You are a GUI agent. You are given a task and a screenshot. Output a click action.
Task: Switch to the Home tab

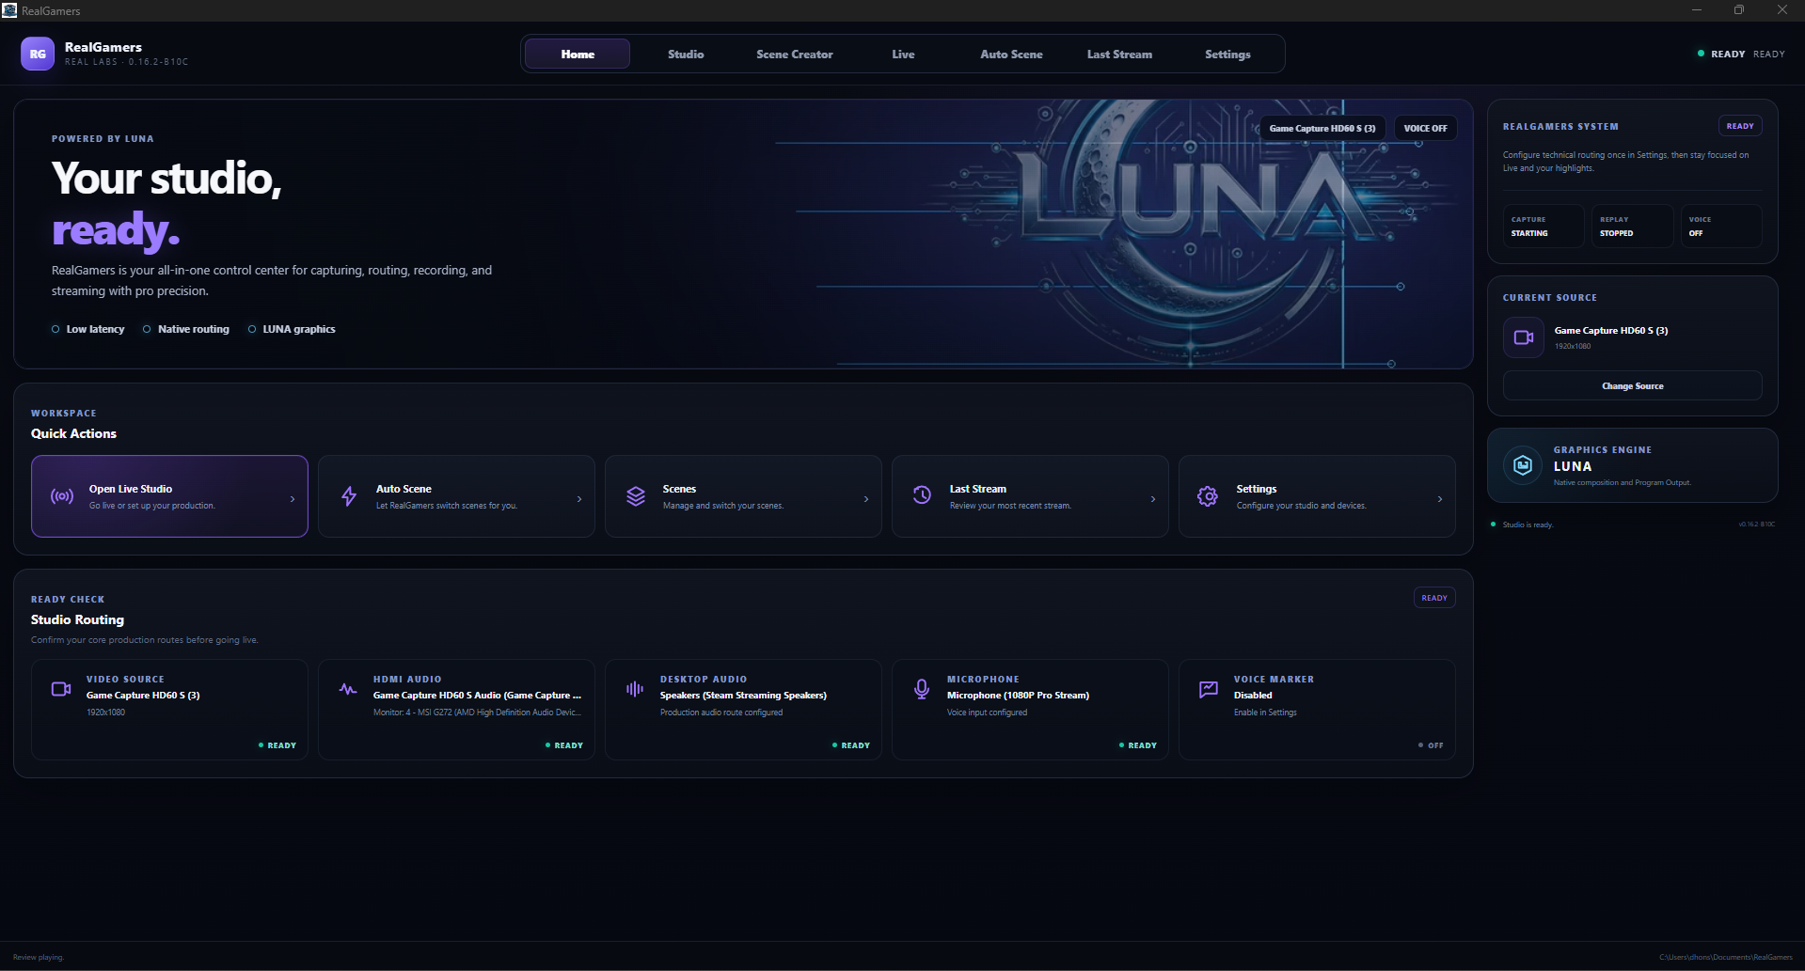click(578, 54)
